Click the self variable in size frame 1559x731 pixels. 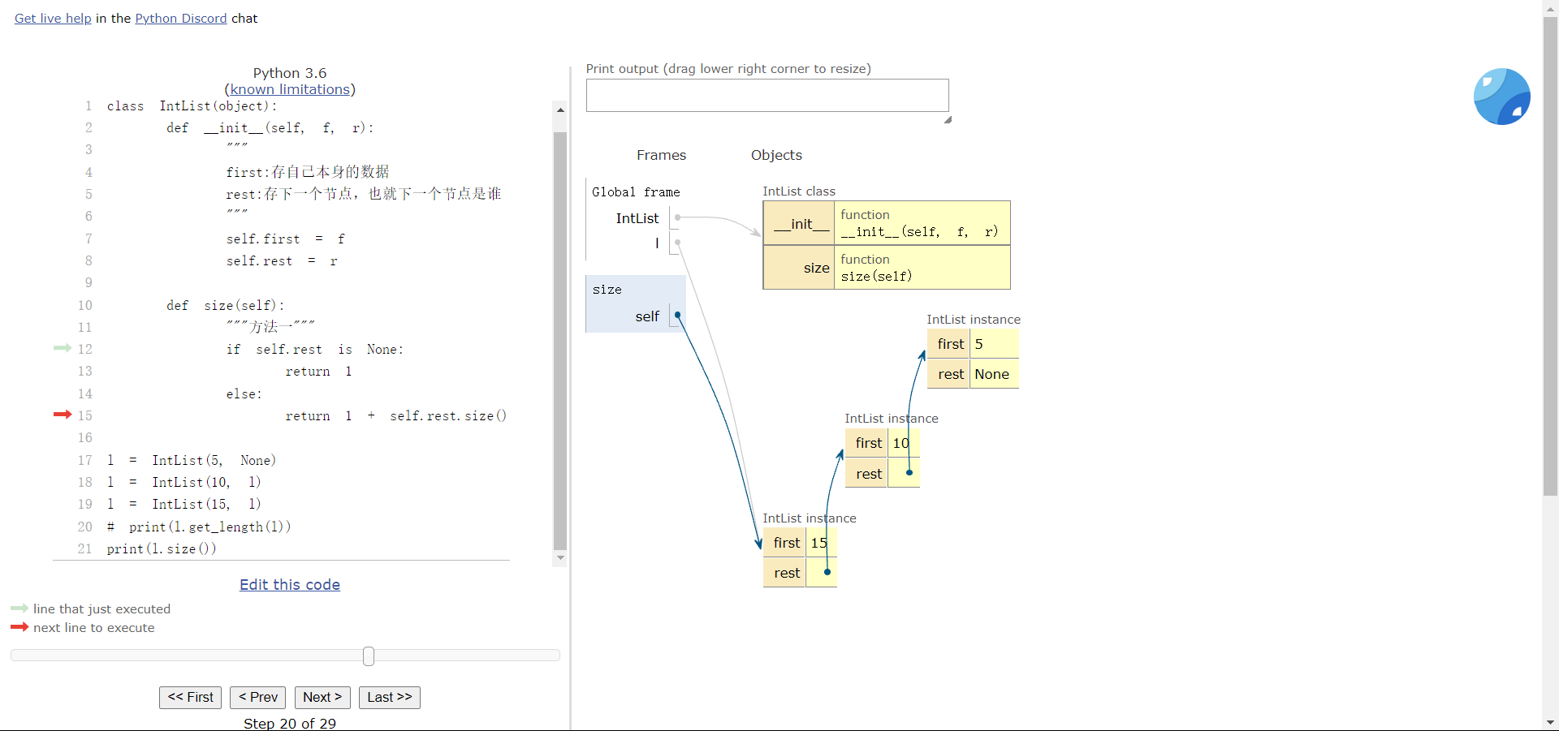pyautogui.click(x=647, y=316)
